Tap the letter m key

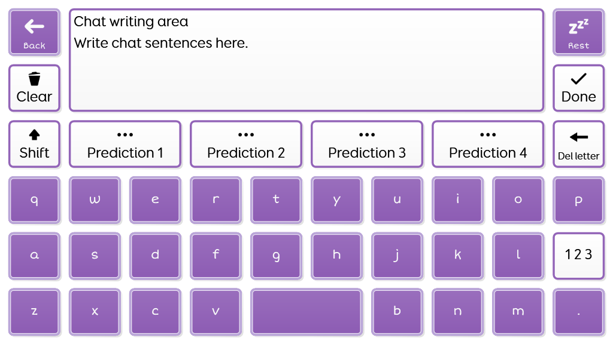click(518, 311)
